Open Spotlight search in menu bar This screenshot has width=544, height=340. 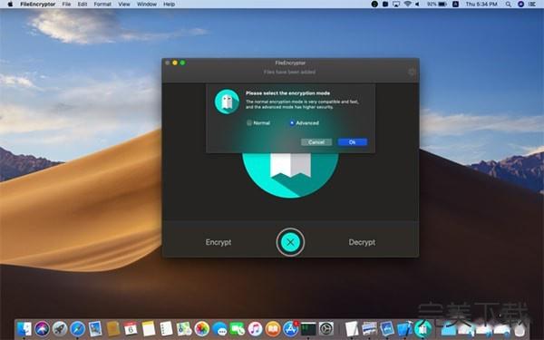coord(509,5)
